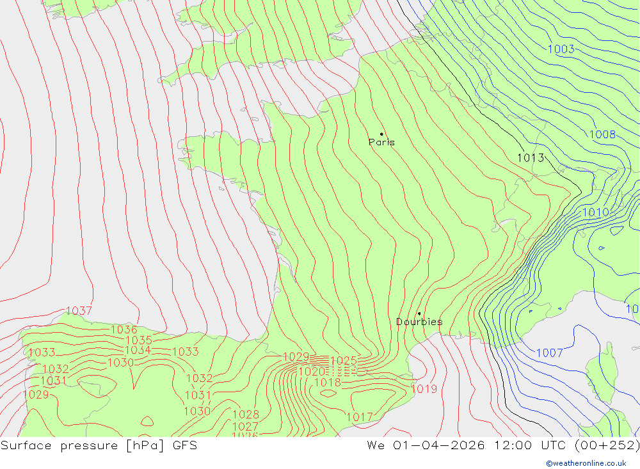Click the 1025 red isobar label
640x469 pixels.
pyautogui.click(x=343, y=360)
